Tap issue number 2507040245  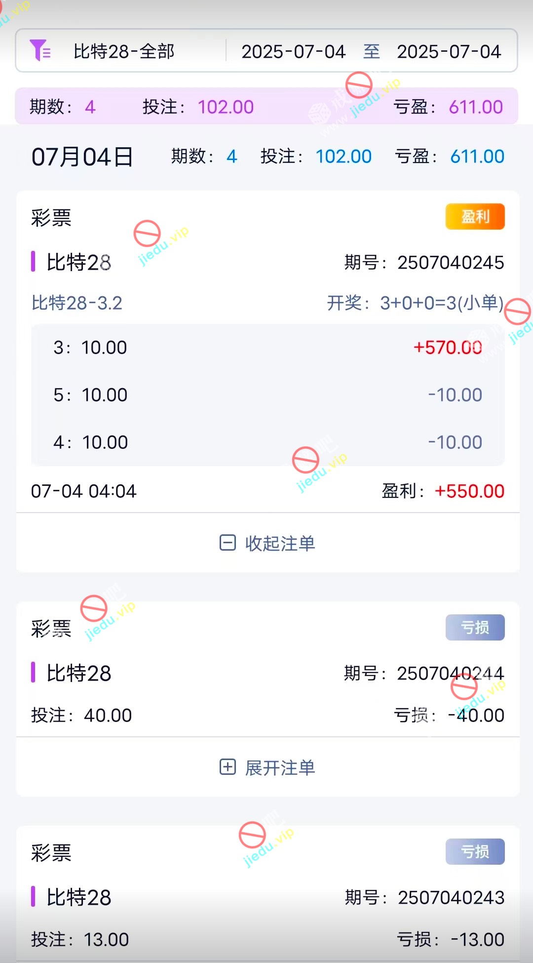point(451,263)
